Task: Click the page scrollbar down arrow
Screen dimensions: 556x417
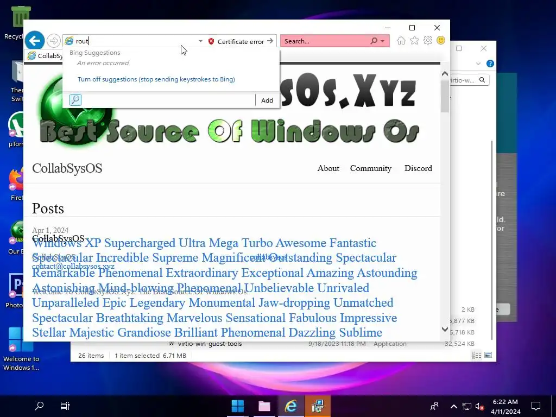Action: point(445,330)
